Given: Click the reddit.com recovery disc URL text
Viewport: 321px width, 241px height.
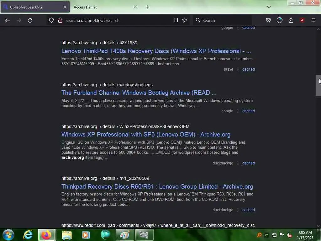Looking at the screenshot, I should (x=158, y=225).
